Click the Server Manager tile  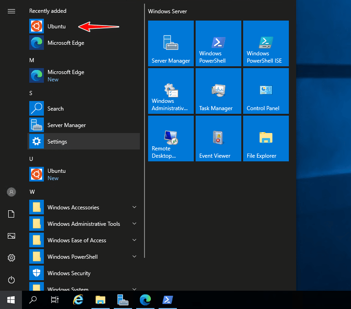pyautogui.click(x=171, y=43)
